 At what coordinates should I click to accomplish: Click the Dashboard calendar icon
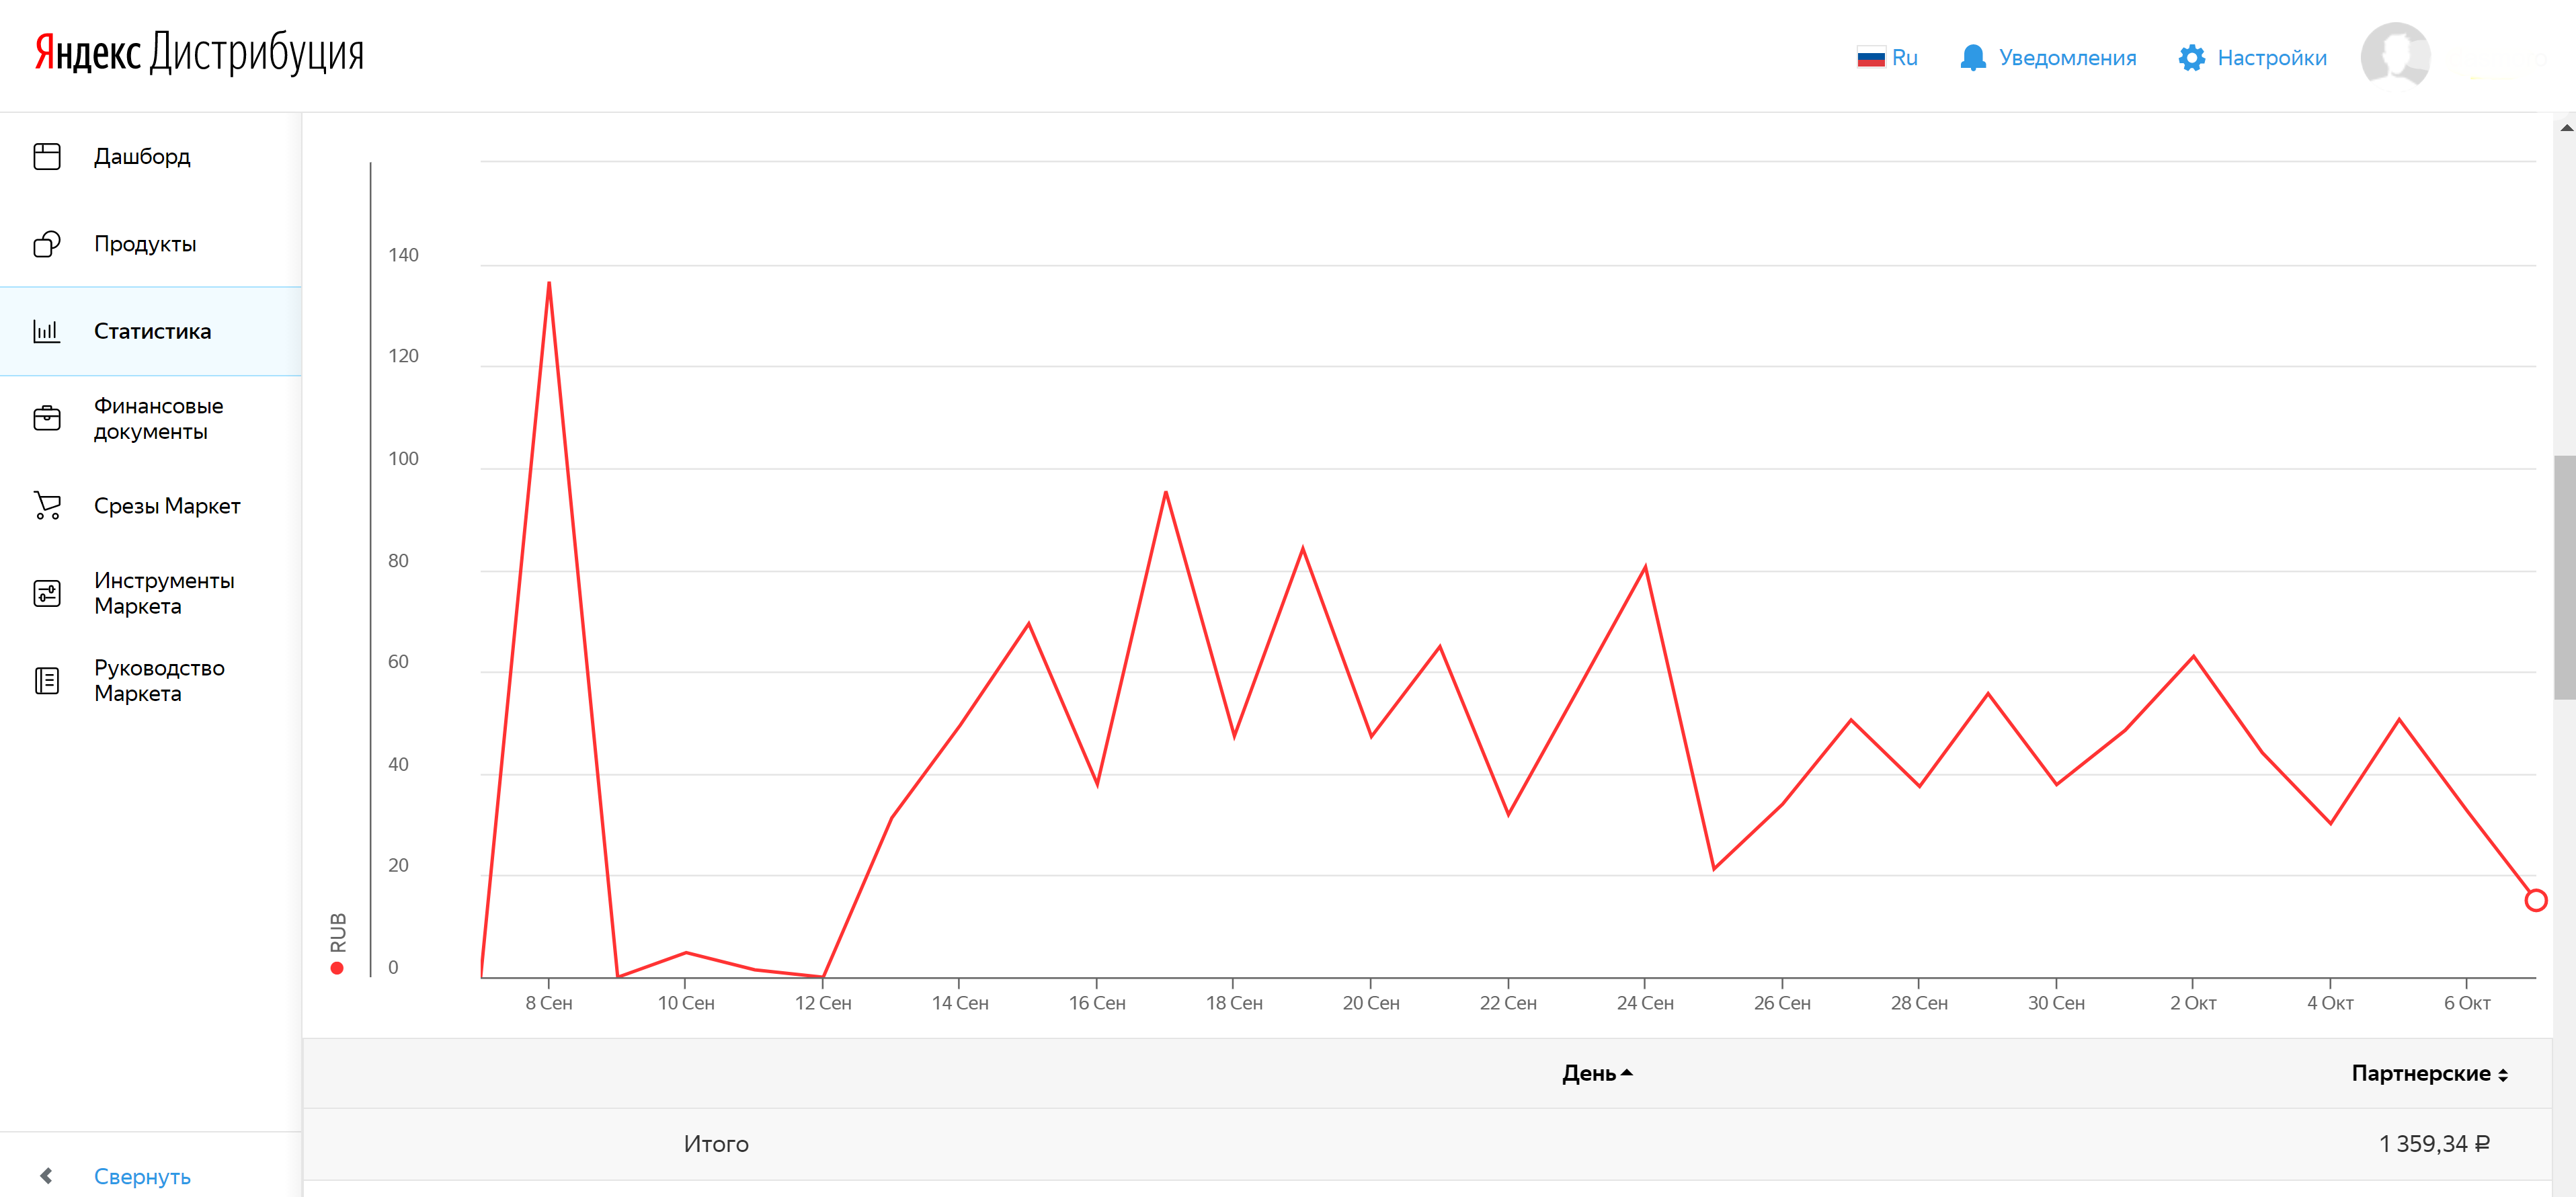47,156
